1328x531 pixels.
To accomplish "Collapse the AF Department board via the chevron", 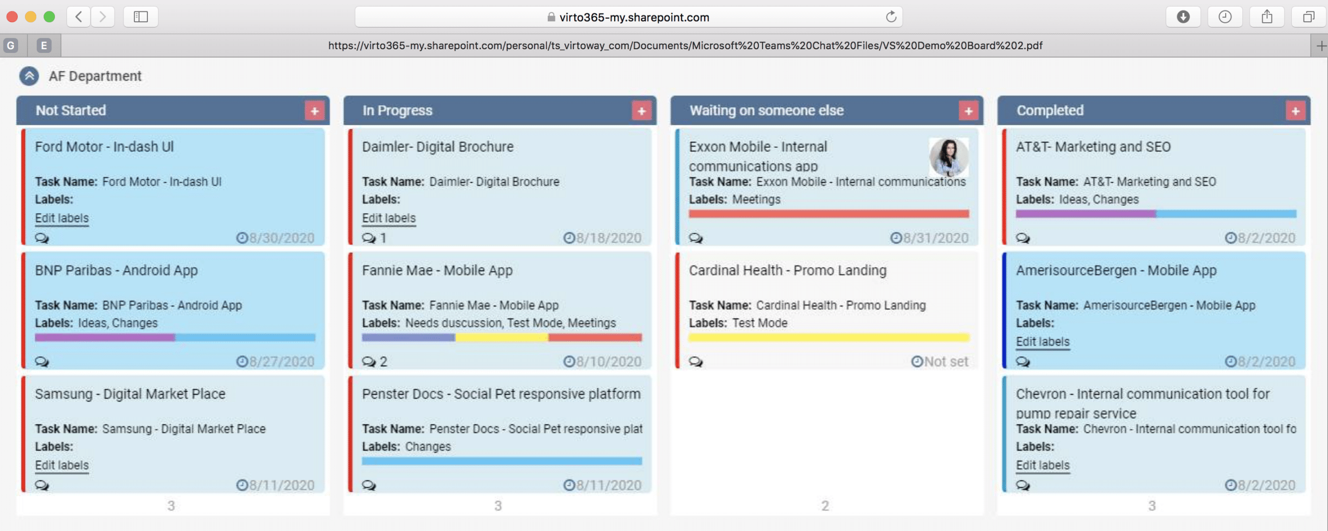I will [x=29, y=75].
